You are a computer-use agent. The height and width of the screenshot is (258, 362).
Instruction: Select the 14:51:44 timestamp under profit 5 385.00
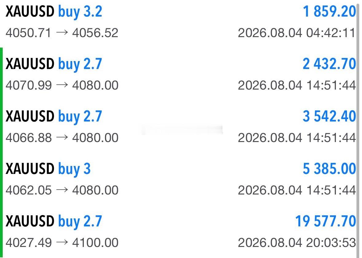pos(331,190)
